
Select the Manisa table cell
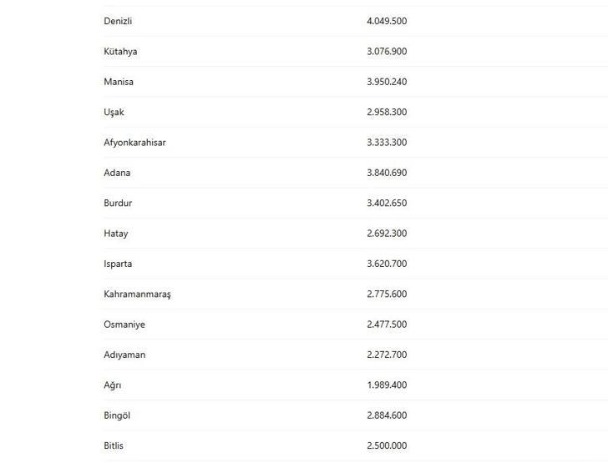pyautogui.click(x=119, y=82)
